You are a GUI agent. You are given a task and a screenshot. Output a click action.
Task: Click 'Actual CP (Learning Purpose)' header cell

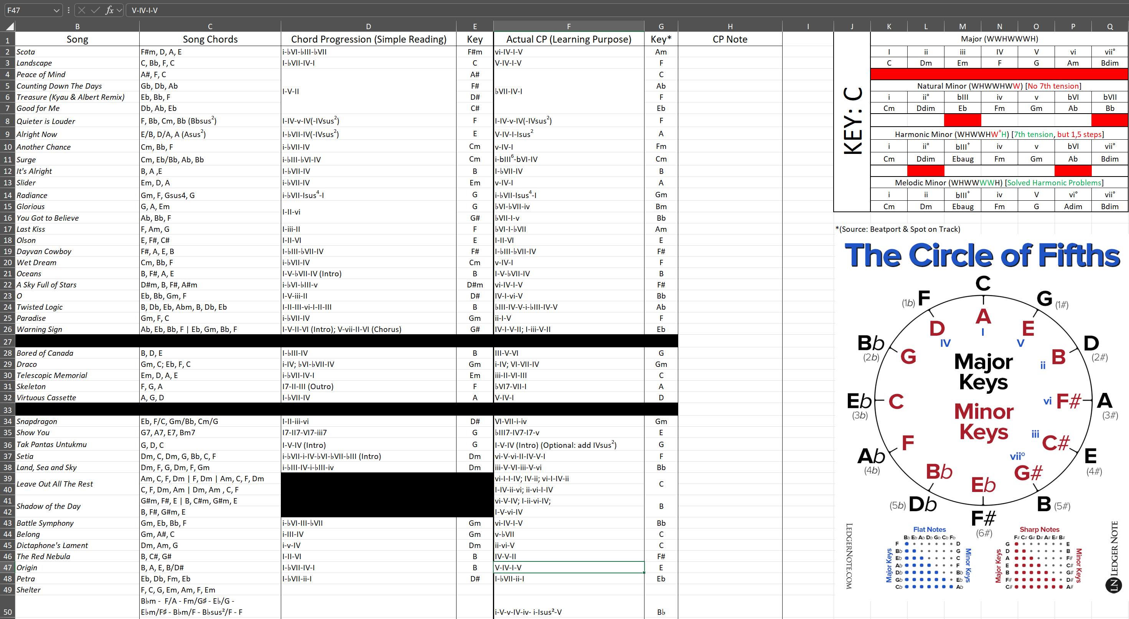569,39
